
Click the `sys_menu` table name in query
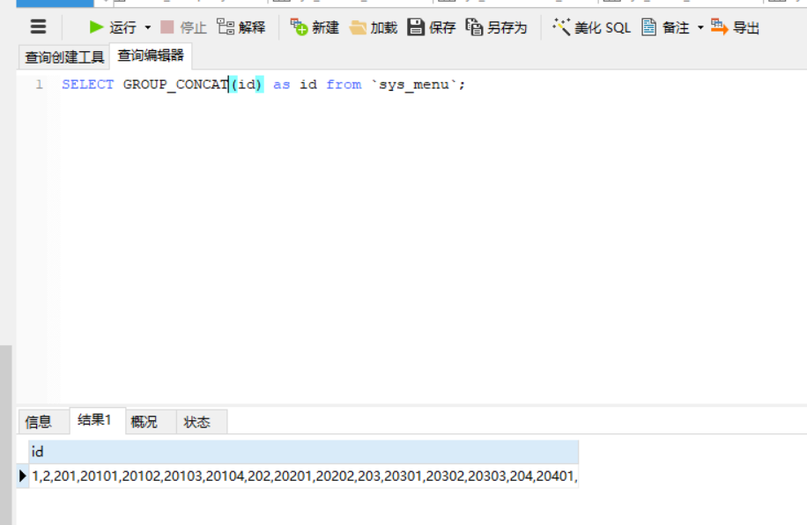[x=414, y=85]
